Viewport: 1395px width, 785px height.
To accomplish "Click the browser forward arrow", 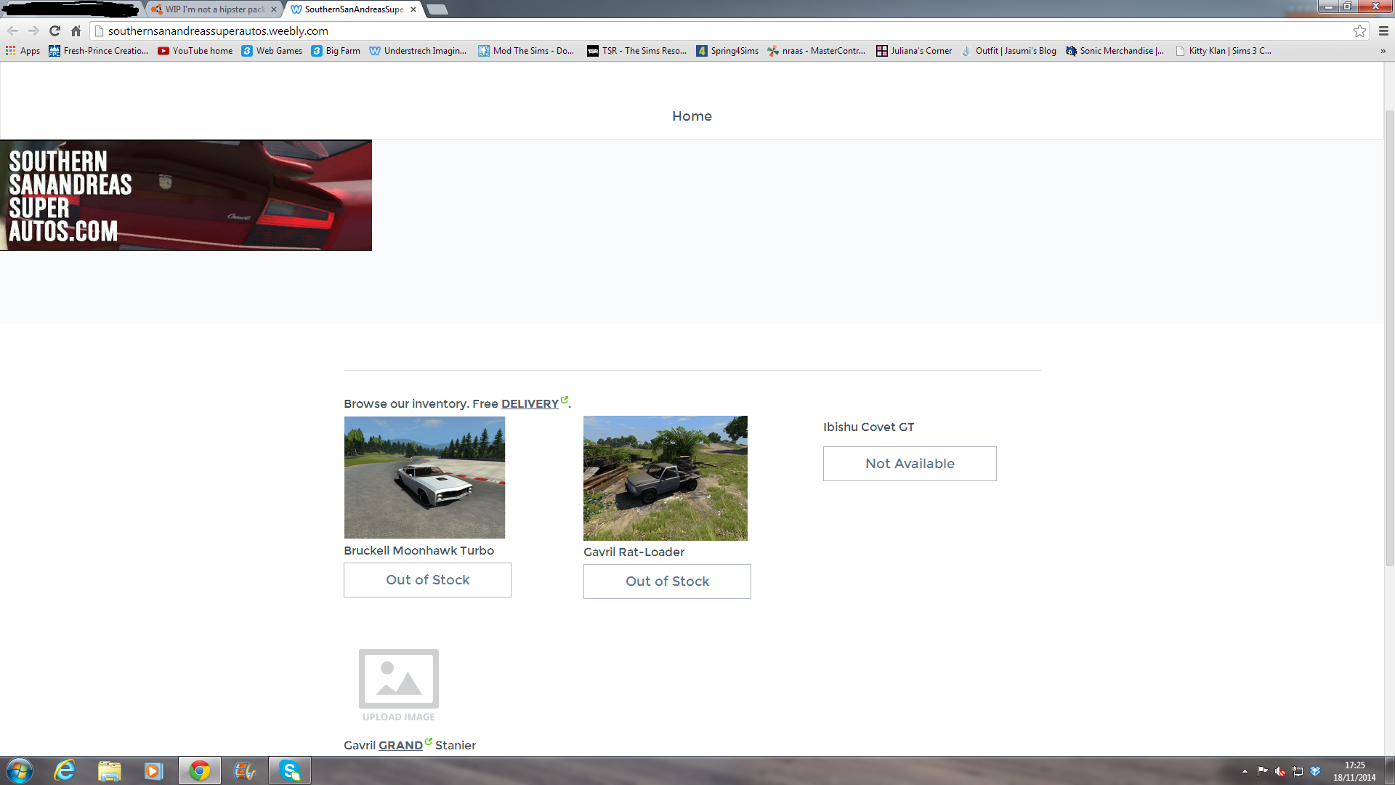I will [x=33, y=31].
